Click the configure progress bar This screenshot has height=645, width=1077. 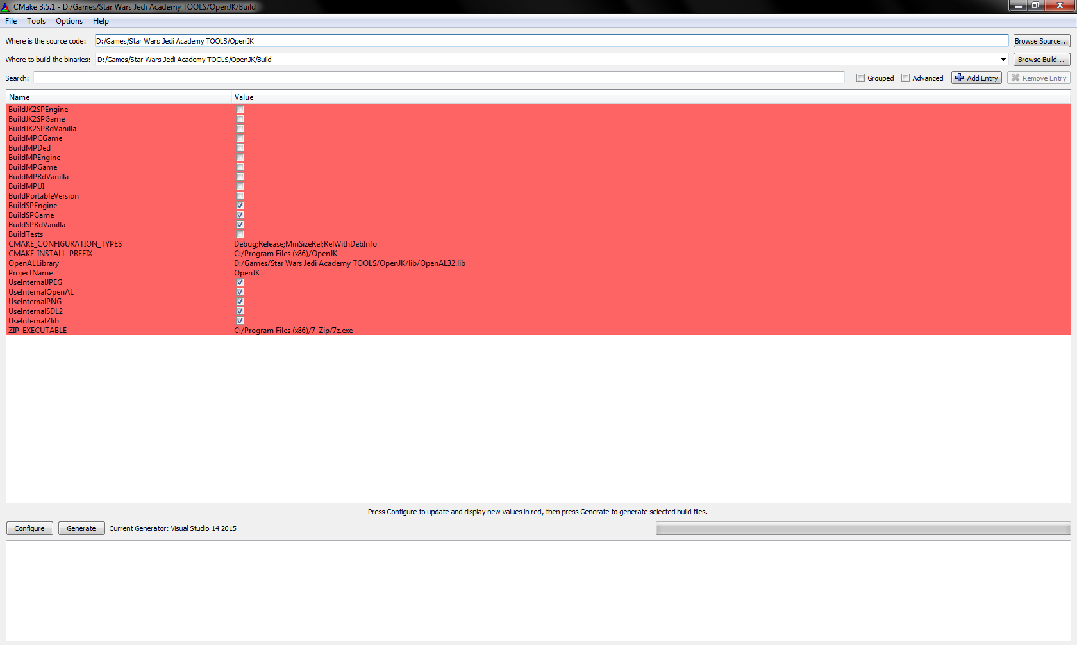pyautogui.click(x=863, y=528)
